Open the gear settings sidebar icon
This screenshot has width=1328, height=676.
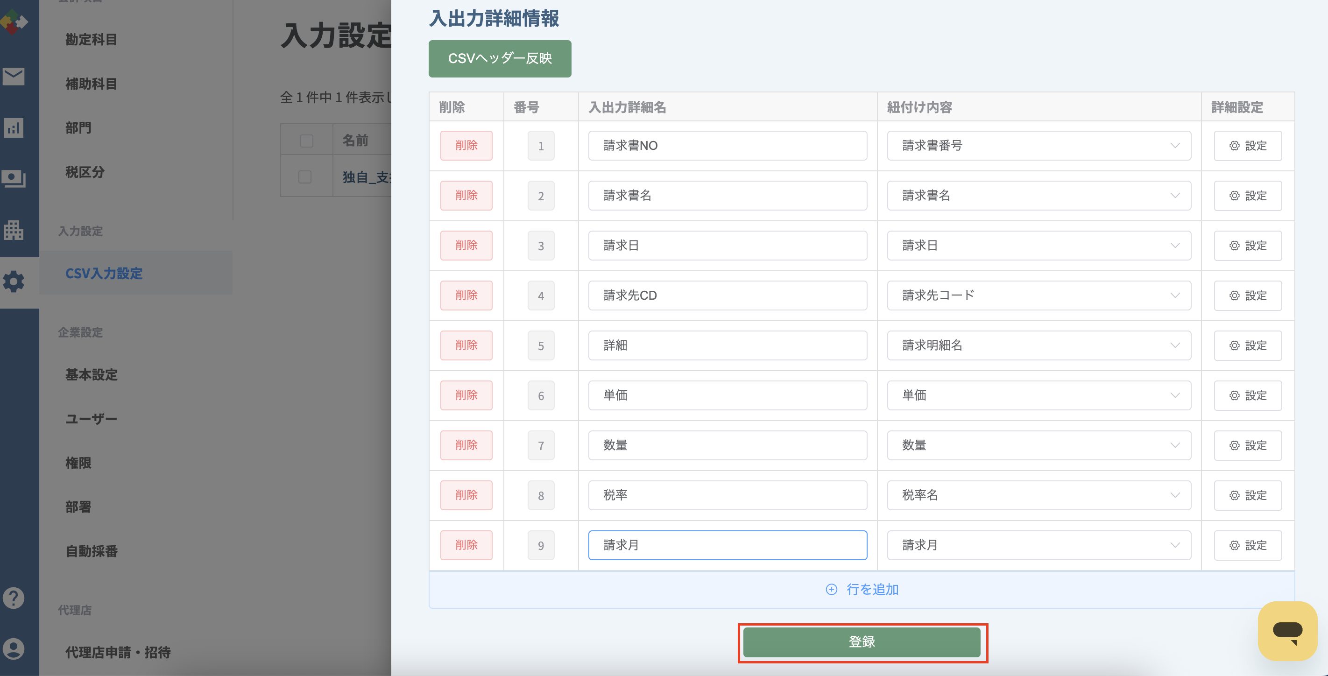click(14, 282)
